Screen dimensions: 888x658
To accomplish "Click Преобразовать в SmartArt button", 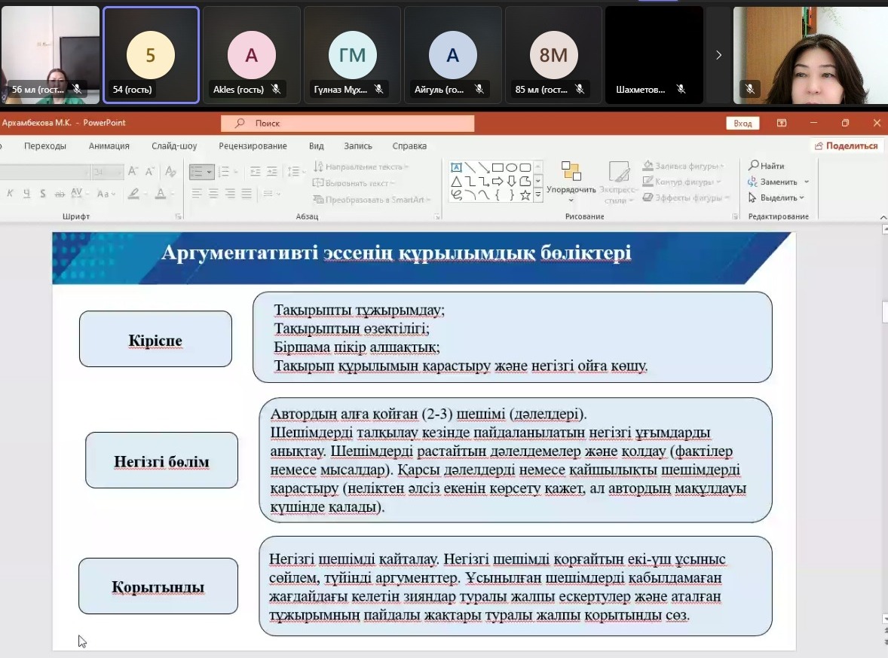I will pos(372,199).
